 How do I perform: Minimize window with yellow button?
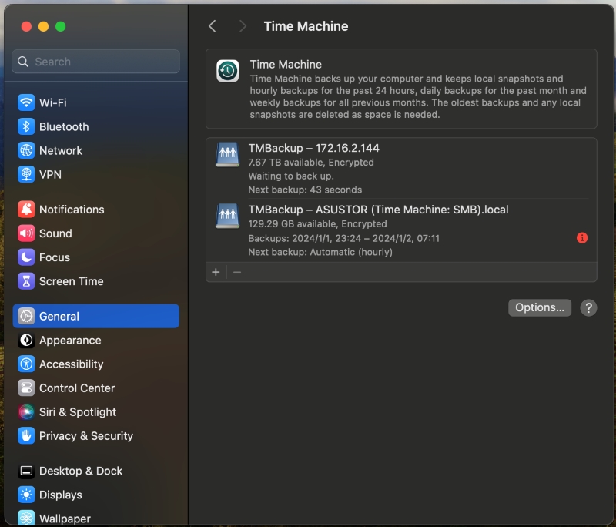(x=44, y=26)
